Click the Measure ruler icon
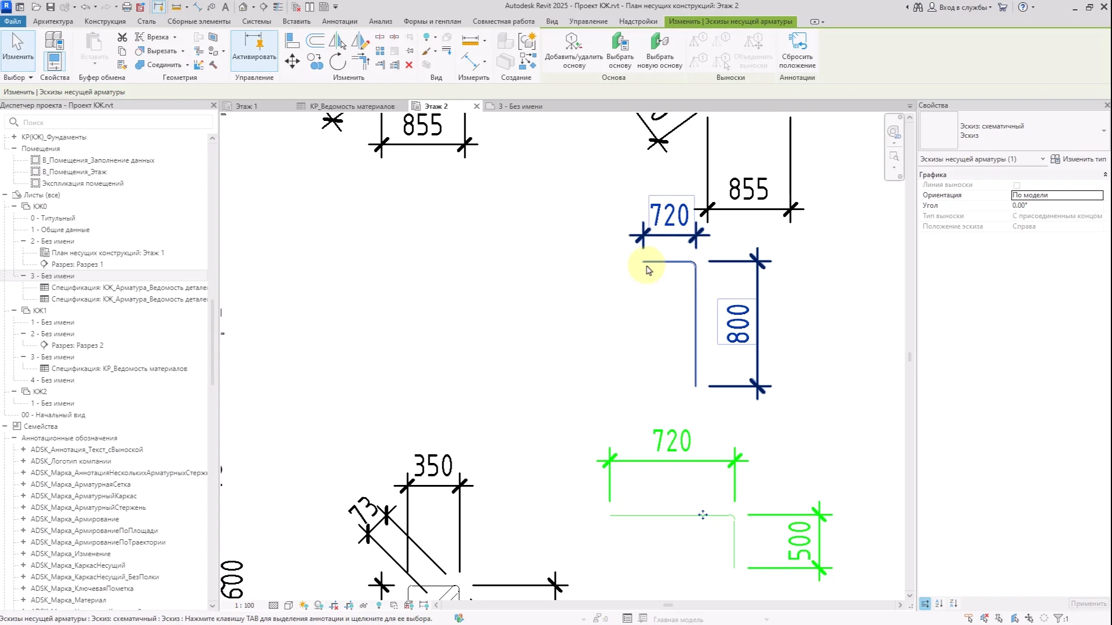The height and width of the screenshot is (625, 1112). (470, 40)
